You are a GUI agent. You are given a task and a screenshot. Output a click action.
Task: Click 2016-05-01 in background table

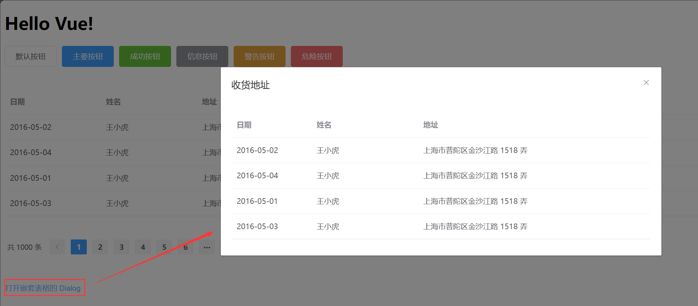click(31, 178)
